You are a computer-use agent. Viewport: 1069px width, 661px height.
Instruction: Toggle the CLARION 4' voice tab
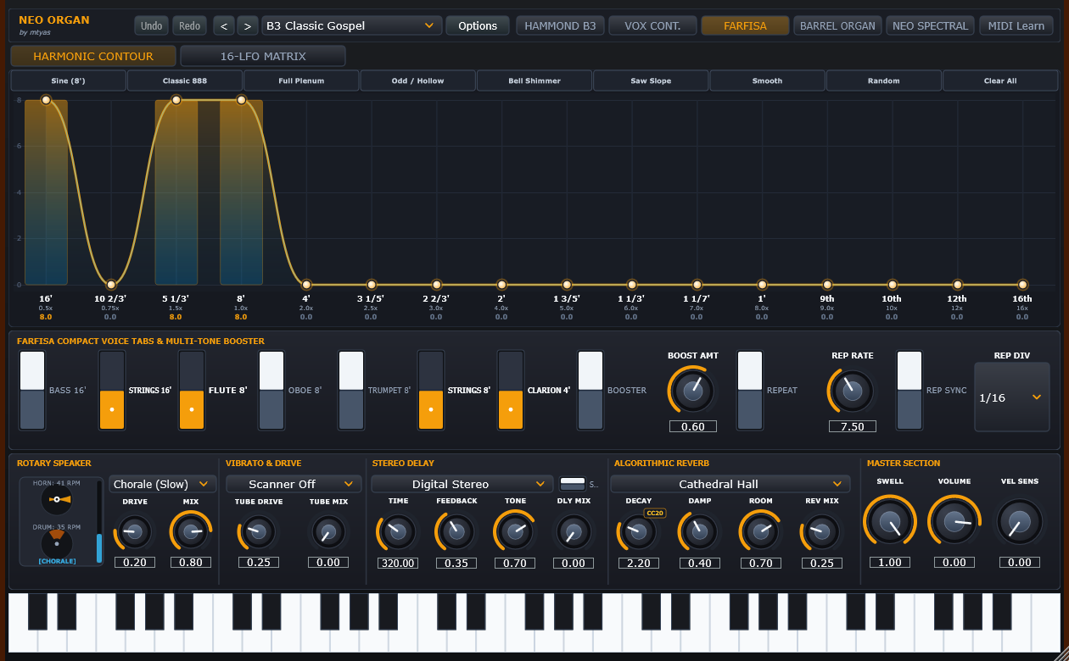point(511,391)
